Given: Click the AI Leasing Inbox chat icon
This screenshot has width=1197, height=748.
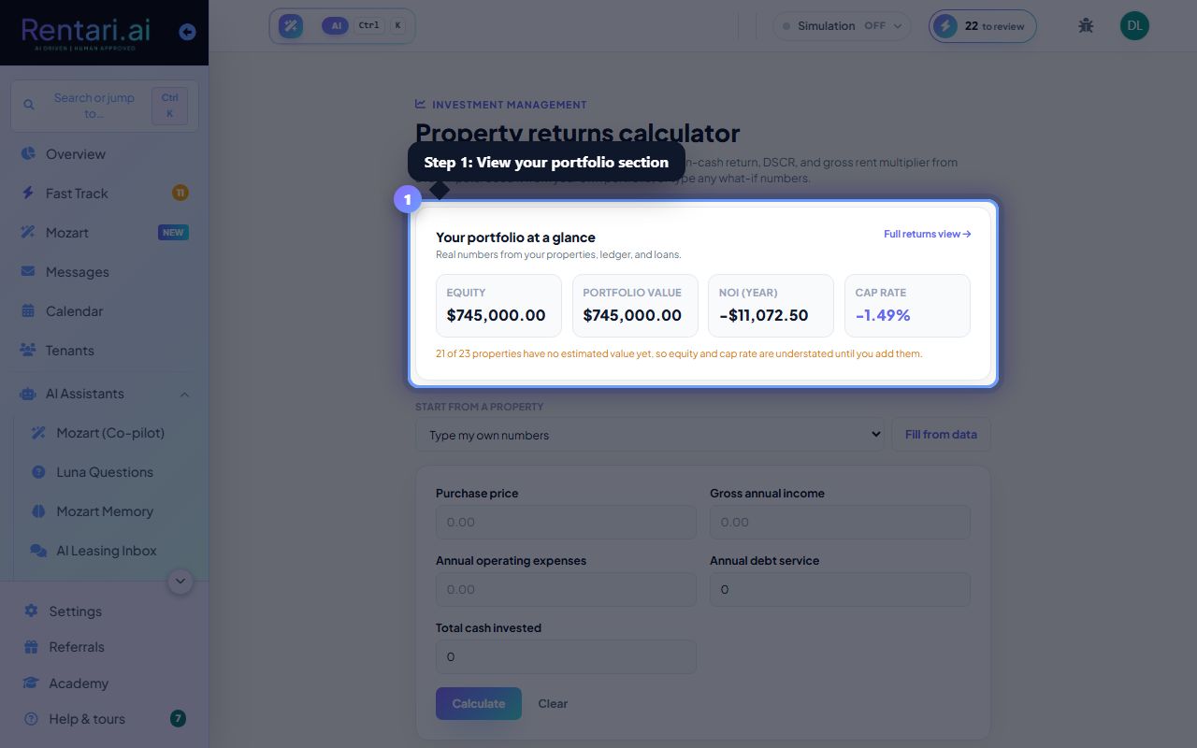Looking at the screenshot, I should click(38, 551).
